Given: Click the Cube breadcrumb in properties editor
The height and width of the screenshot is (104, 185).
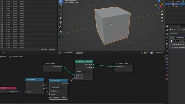Looking at the screenshot, I should (174, 29).
